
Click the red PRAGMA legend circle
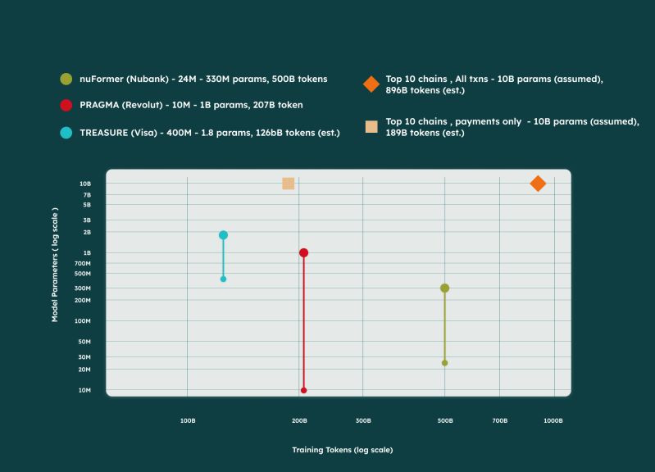[x=66, y=105]
